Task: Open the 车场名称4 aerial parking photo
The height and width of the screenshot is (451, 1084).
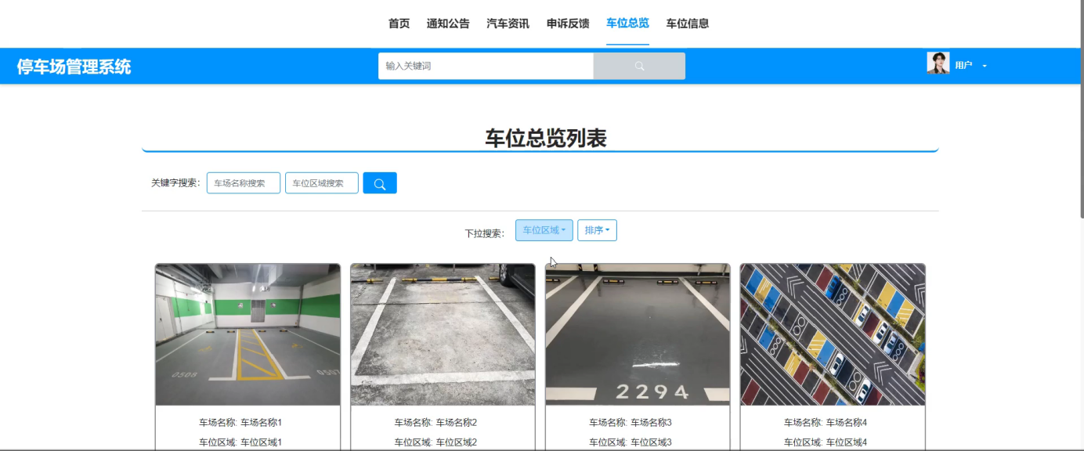Action: coord(833,334)
